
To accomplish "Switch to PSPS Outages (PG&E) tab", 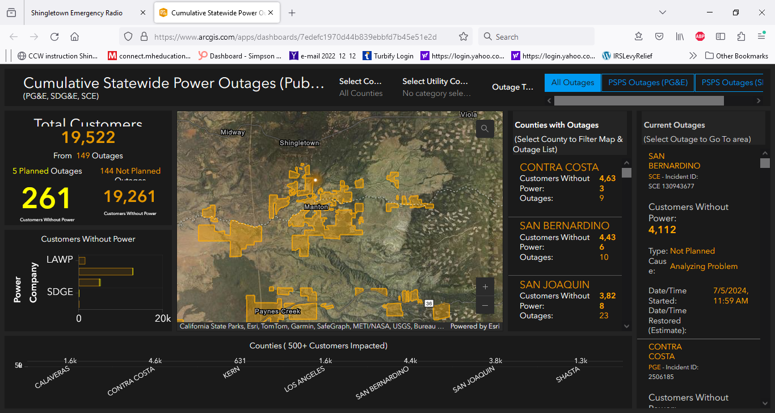I will [x=647, y=82].
